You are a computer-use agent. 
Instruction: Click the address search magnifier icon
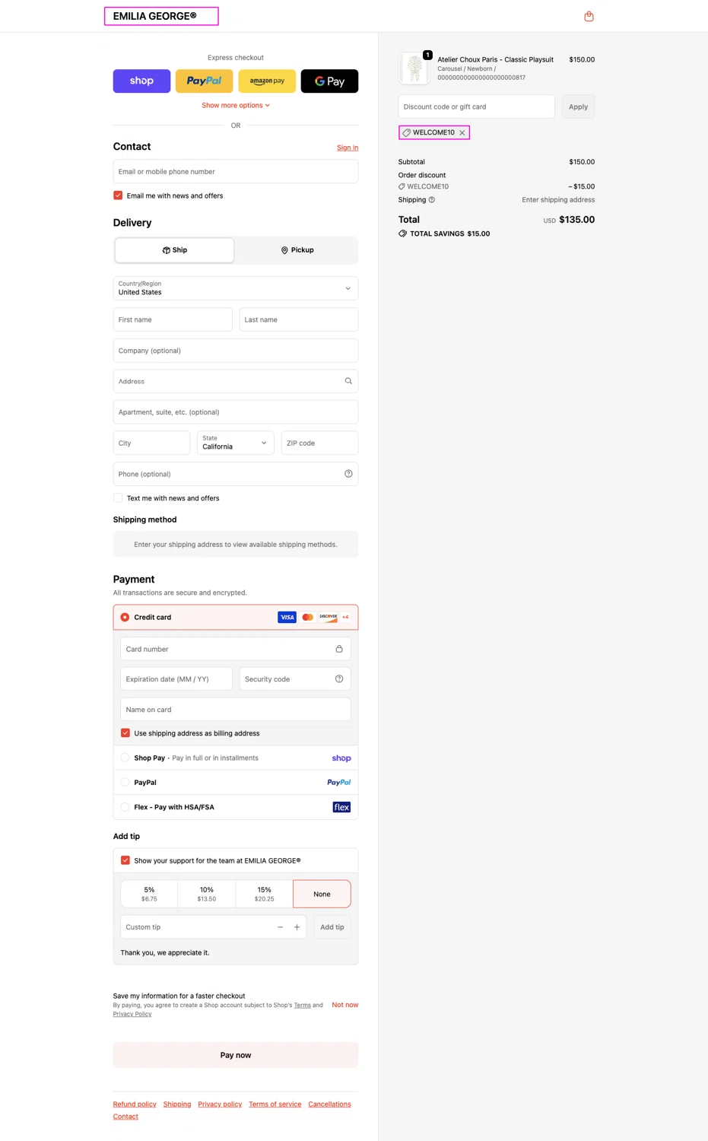click(348, 381)
